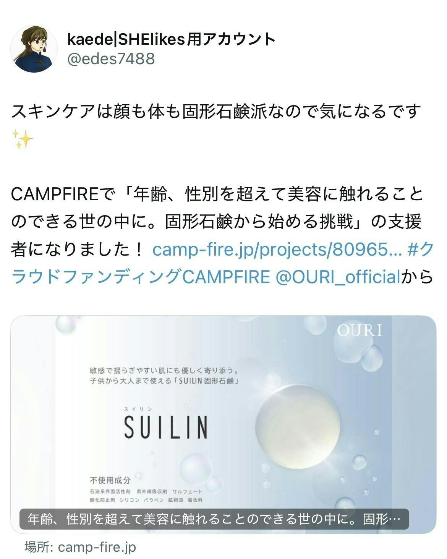Click the OURI logo on the card
This screenshot has height=559, width=447.
pos(359,331)
